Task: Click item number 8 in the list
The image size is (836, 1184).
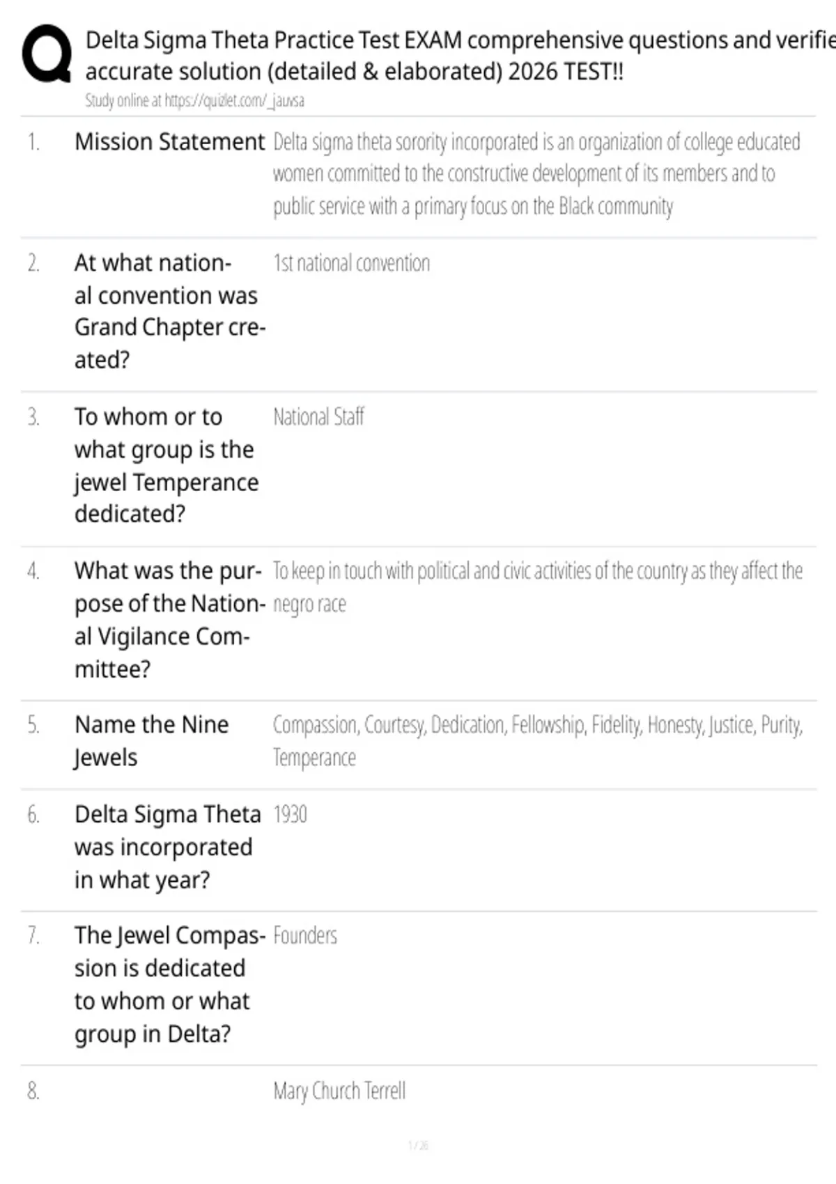Action: coord(33,1091)
